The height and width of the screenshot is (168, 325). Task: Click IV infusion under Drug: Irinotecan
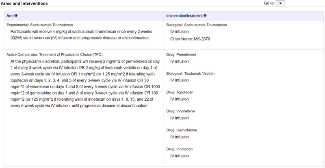click(x=179, y=156)
